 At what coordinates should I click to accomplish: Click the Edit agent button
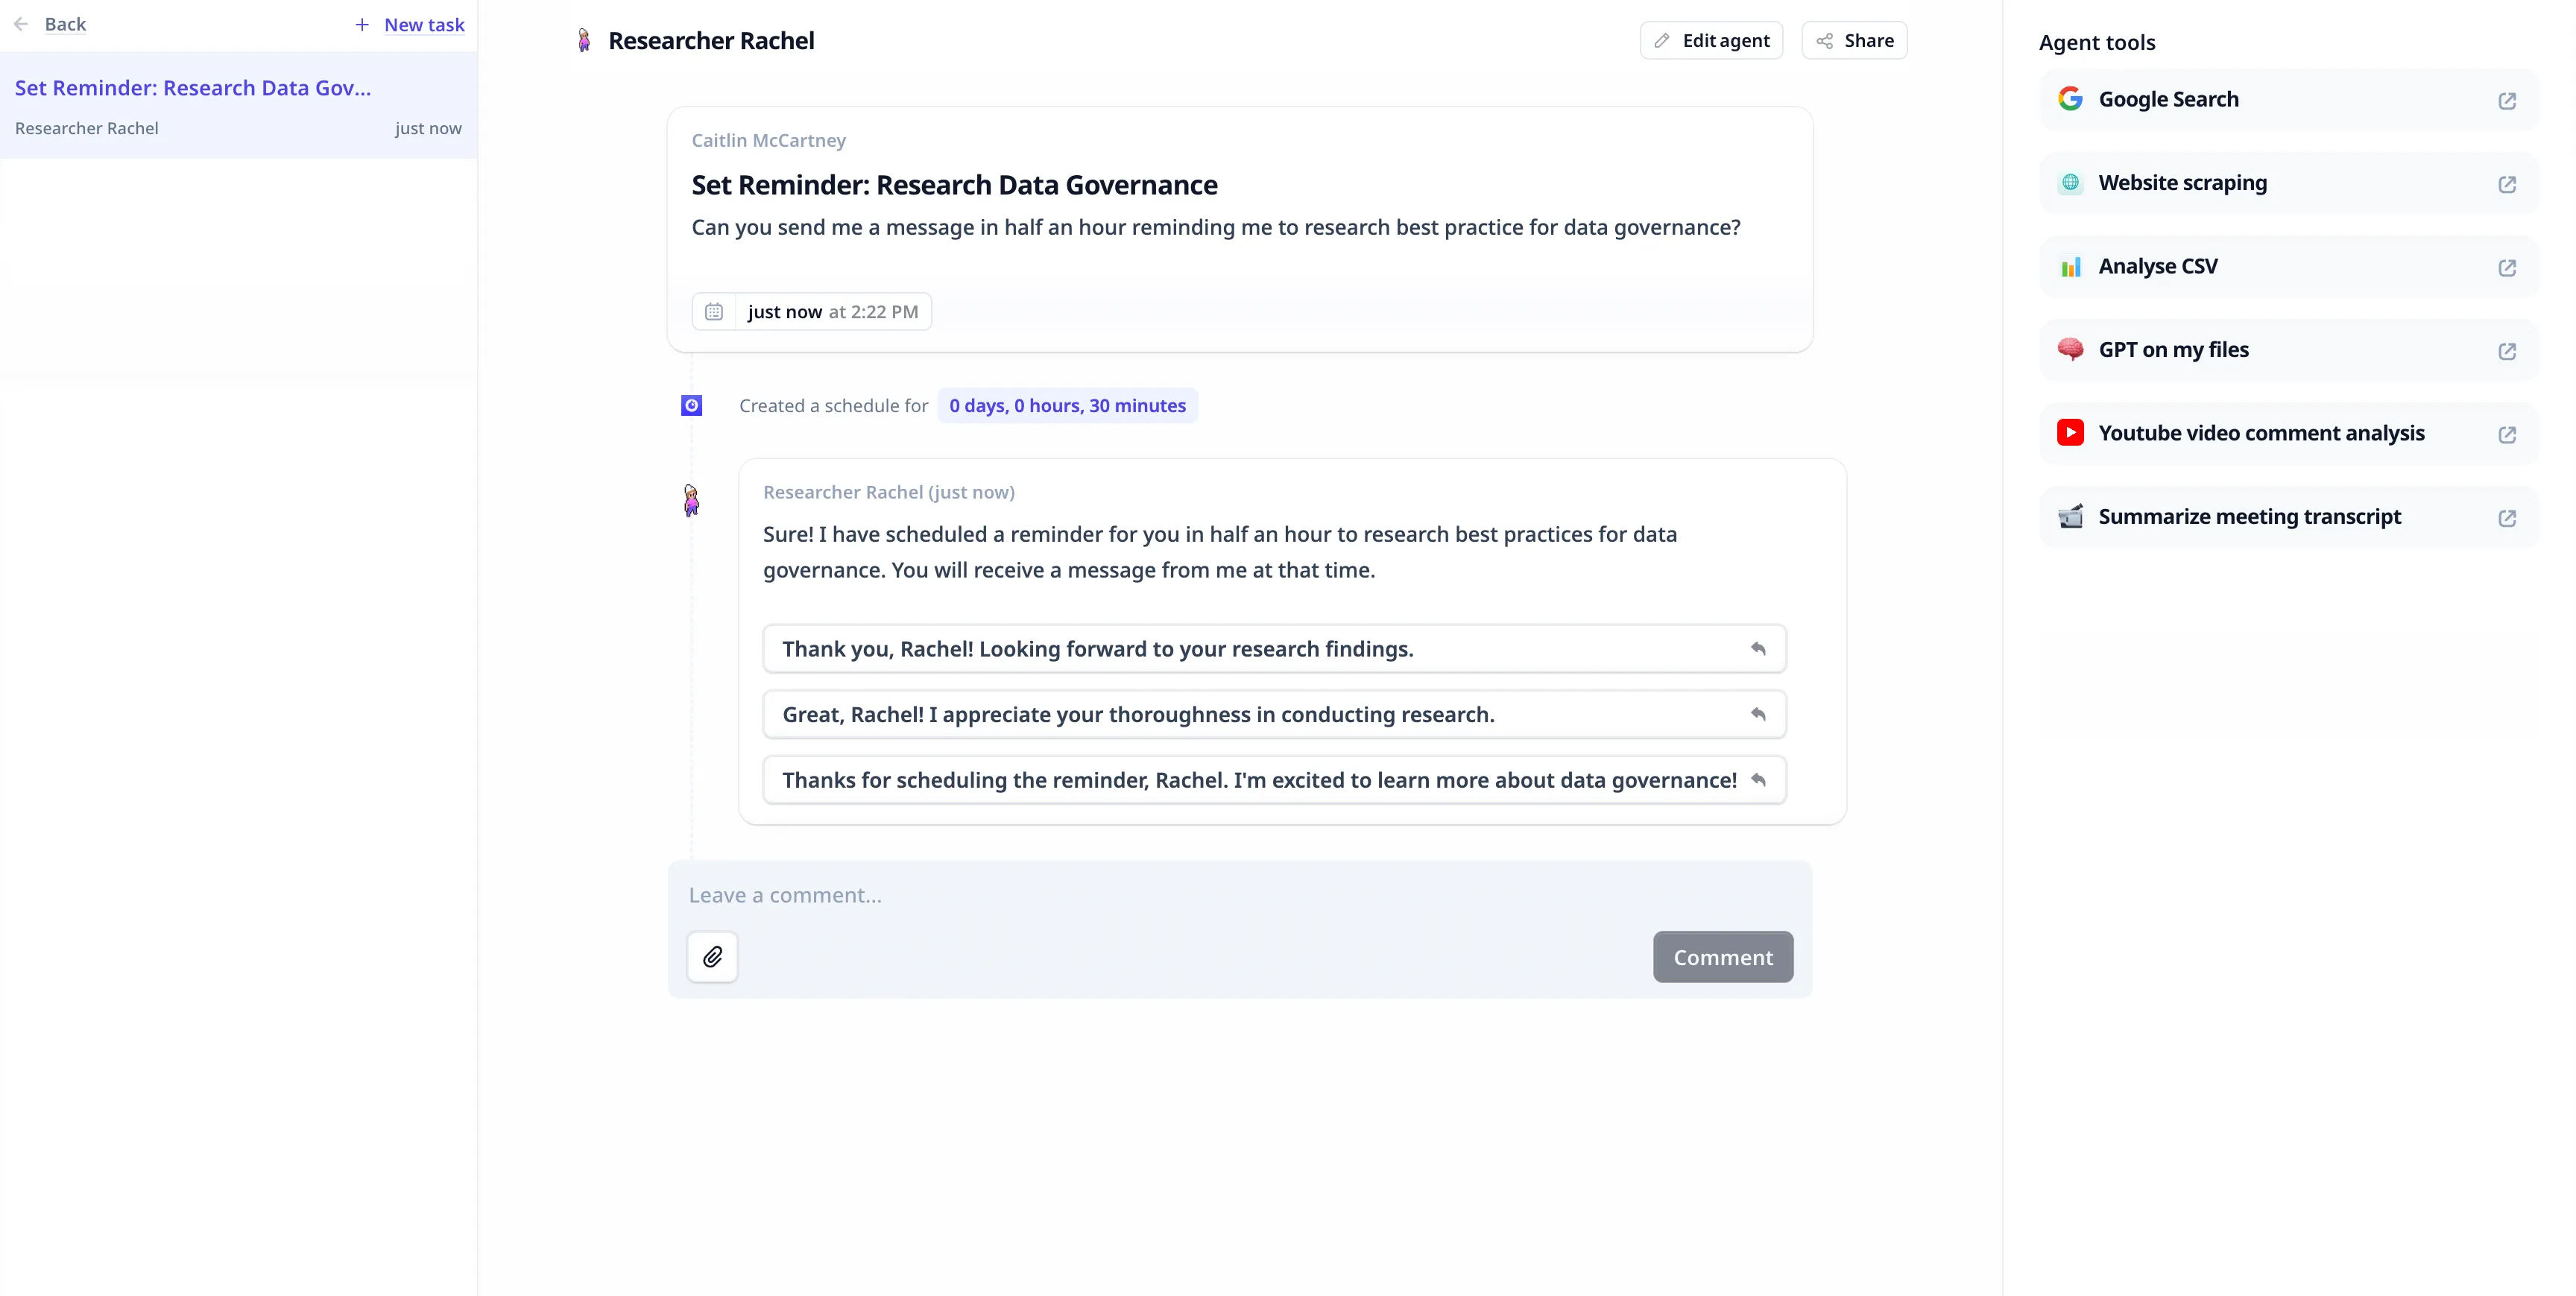point(1711,41)
